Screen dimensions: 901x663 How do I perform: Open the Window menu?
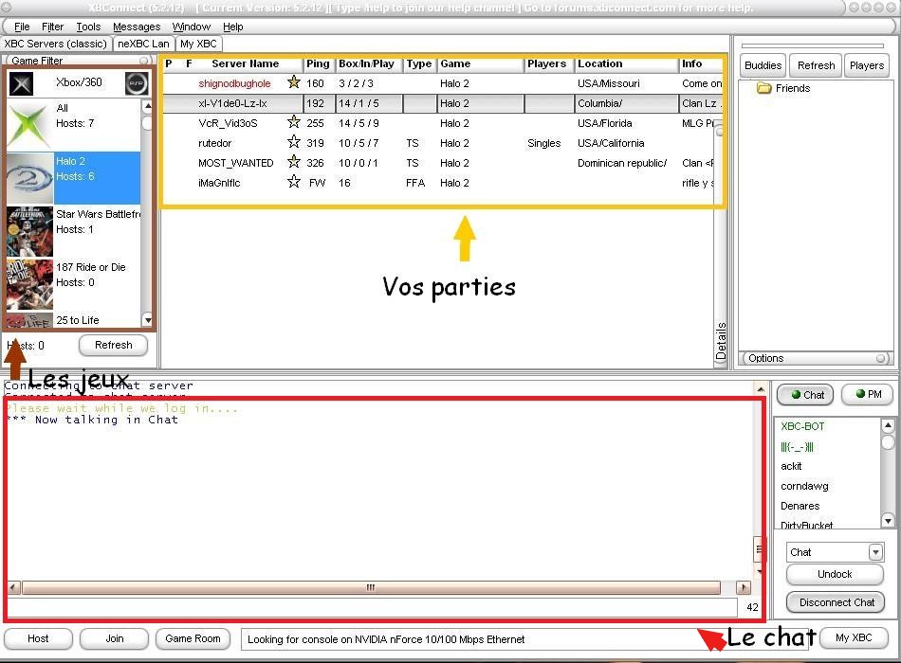pyautogui.click(x=192, y=27)
